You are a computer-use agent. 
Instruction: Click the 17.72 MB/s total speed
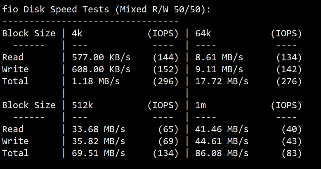pos(222,81)
